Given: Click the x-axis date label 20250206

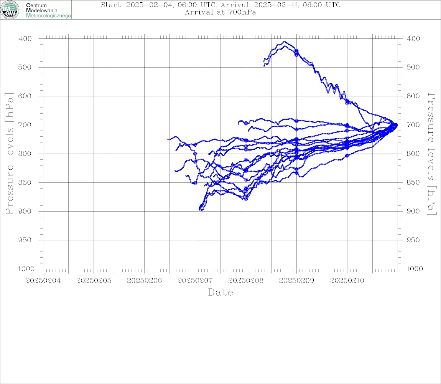Looking at the screenshot, I should tap(144, 281).
